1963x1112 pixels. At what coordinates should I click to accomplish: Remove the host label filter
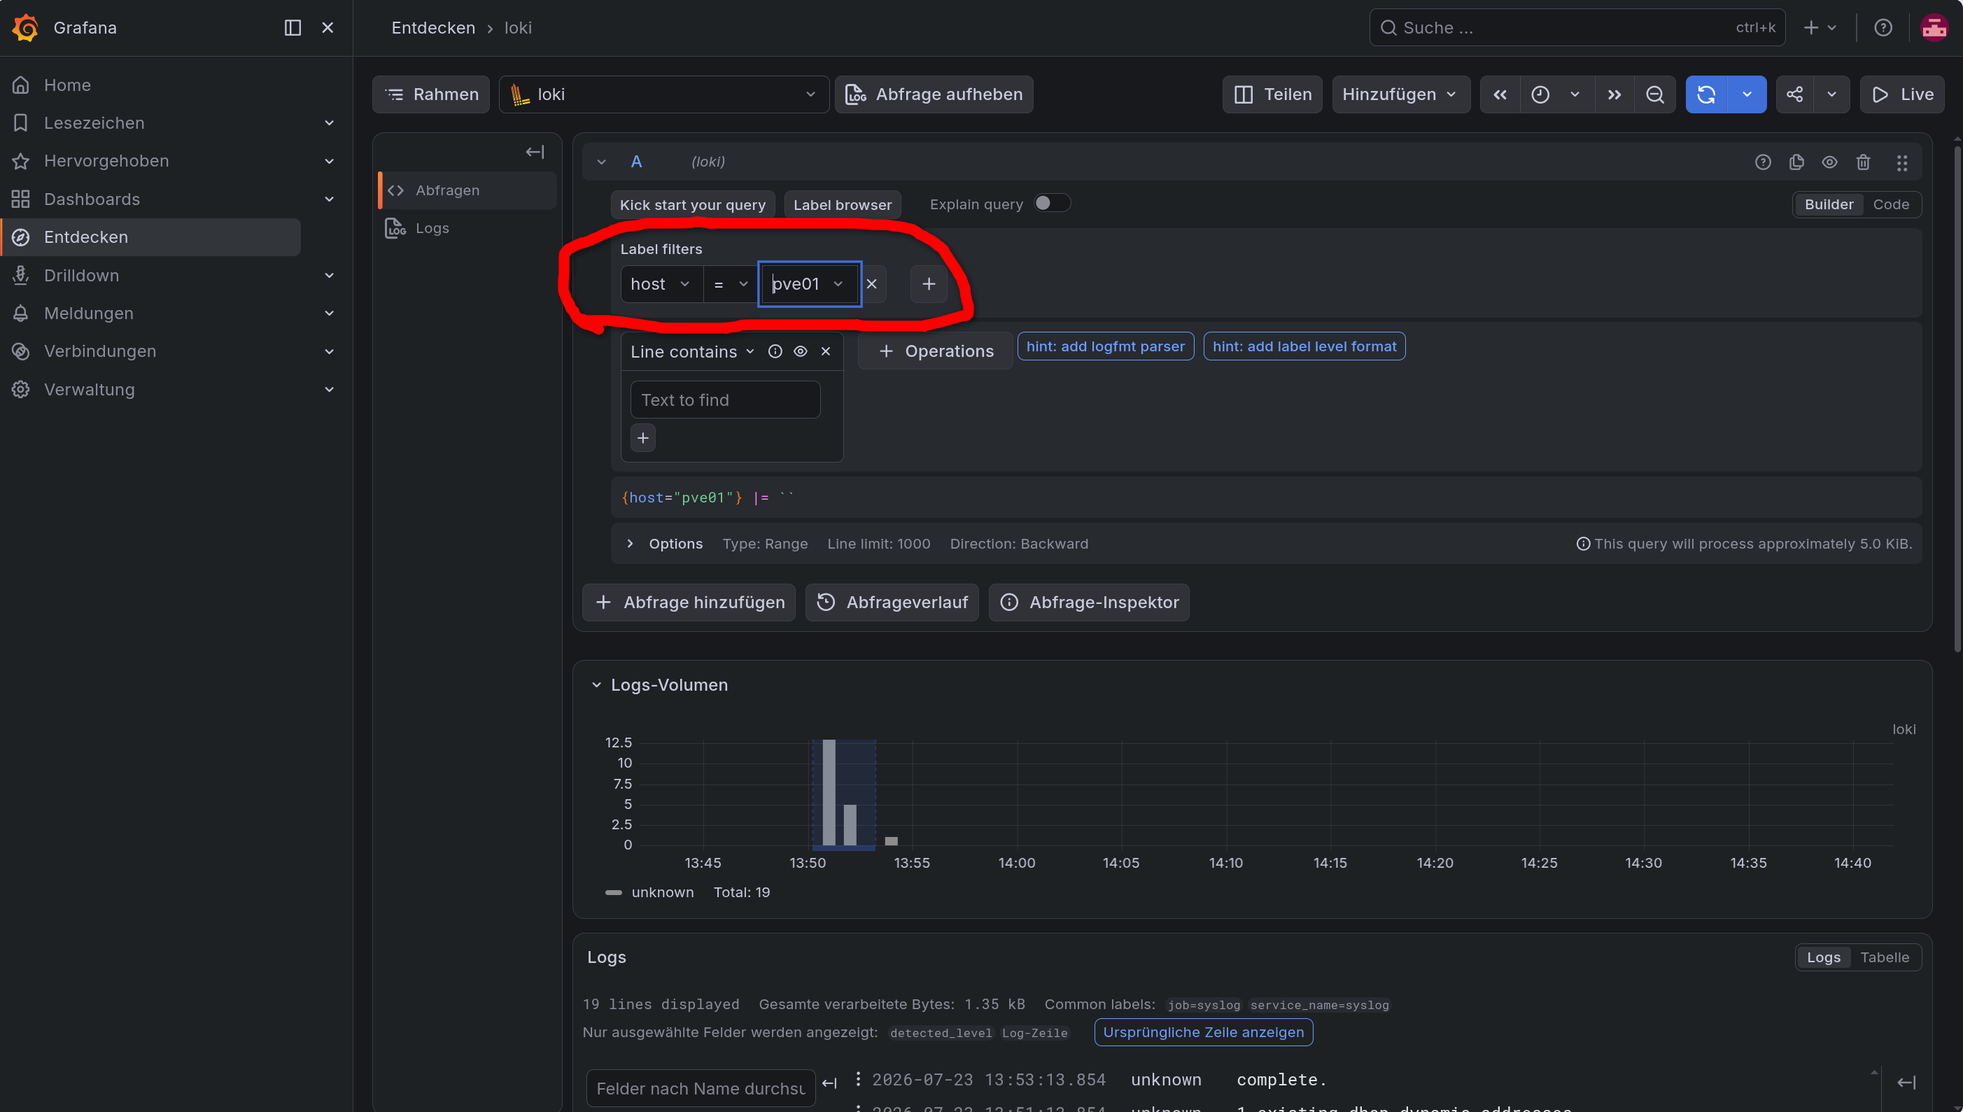[x=871, y=284]
